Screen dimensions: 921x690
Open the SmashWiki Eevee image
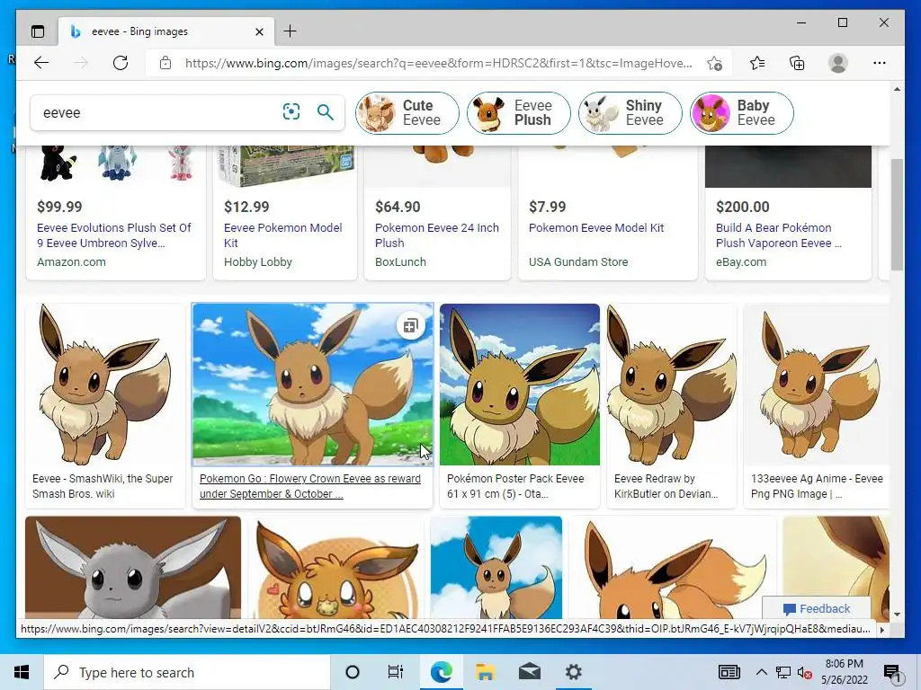click(104, 385)
